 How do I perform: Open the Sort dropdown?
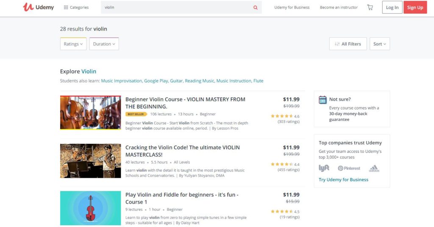[379, 44]
